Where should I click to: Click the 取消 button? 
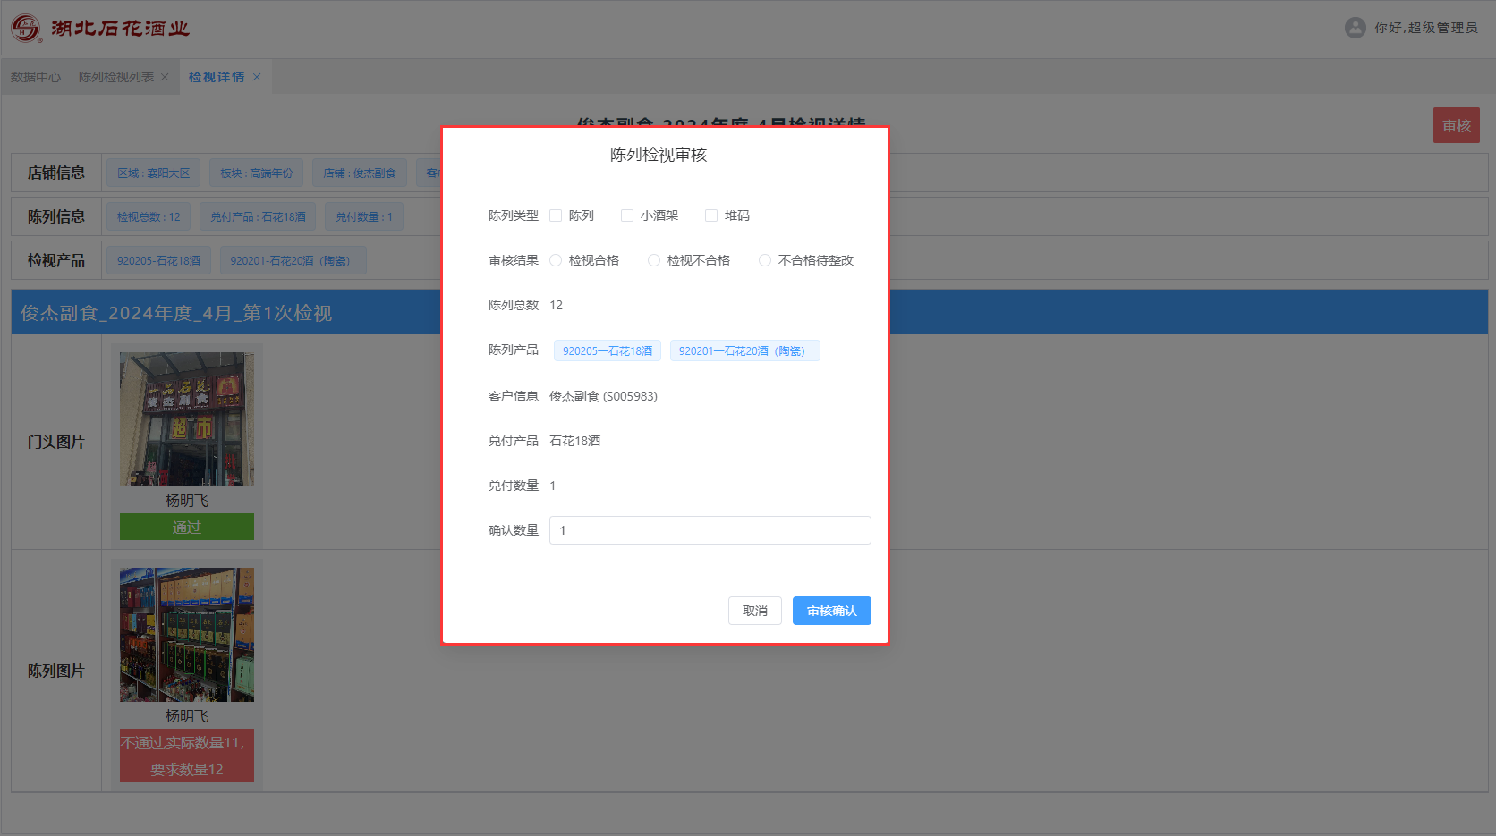[755, 611]
